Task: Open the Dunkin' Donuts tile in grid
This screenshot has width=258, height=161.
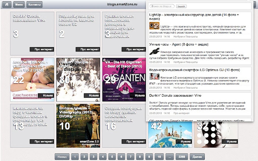Action: click(x=32, y=34)
